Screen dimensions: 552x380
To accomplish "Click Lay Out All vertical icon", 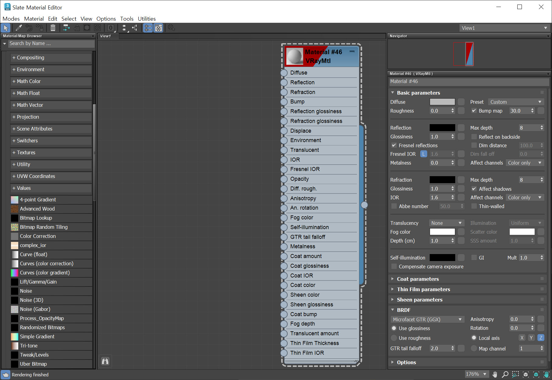I will pyautogui.click(x=124, y=28).
